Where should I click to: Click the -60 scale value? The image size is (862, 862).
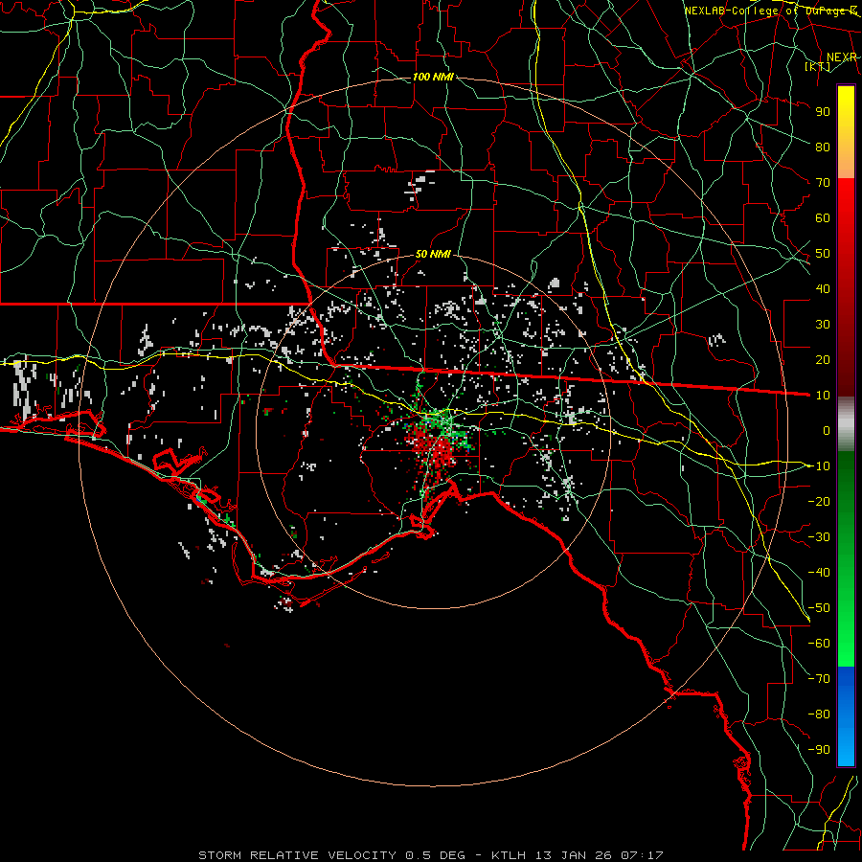[x=819, y=644]
